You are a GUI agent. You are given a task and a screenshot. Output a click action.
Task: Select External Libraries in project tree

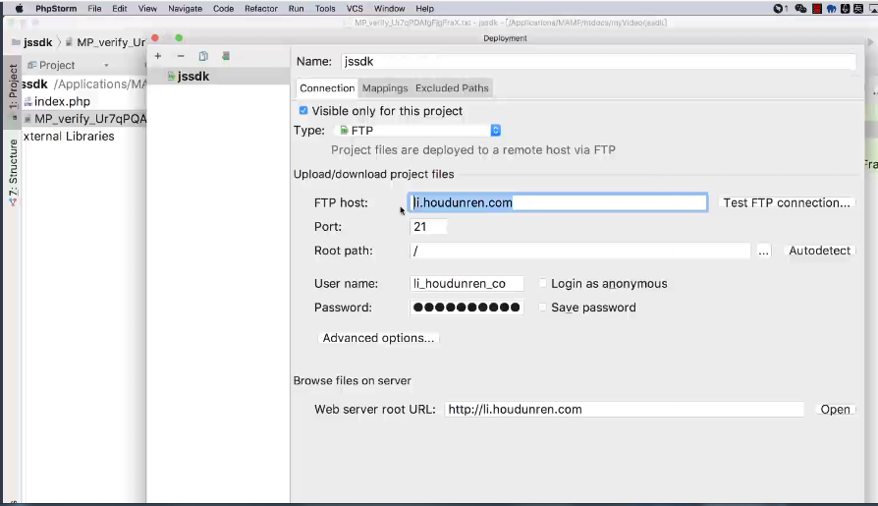click(69, 137)
